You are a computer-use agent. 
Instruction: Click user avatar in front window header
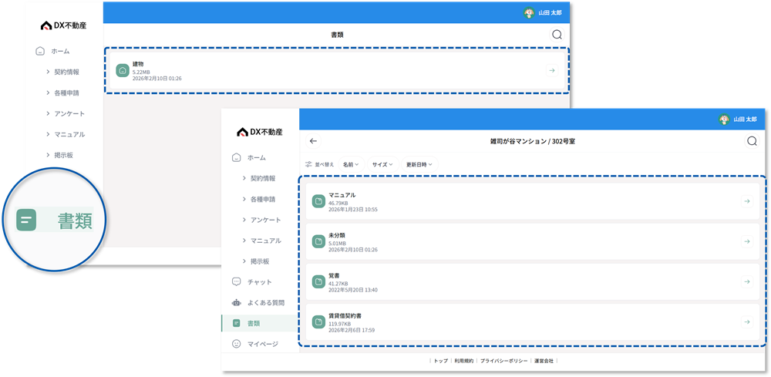(x=724, y=119)
